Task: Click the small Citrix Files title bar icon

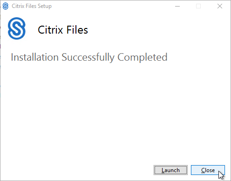Action: 6,6
